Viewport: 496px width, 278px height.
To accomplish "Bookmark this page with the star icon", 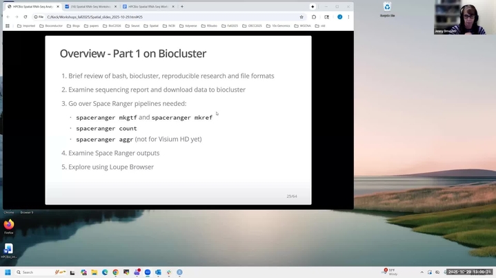I will 301,17.
